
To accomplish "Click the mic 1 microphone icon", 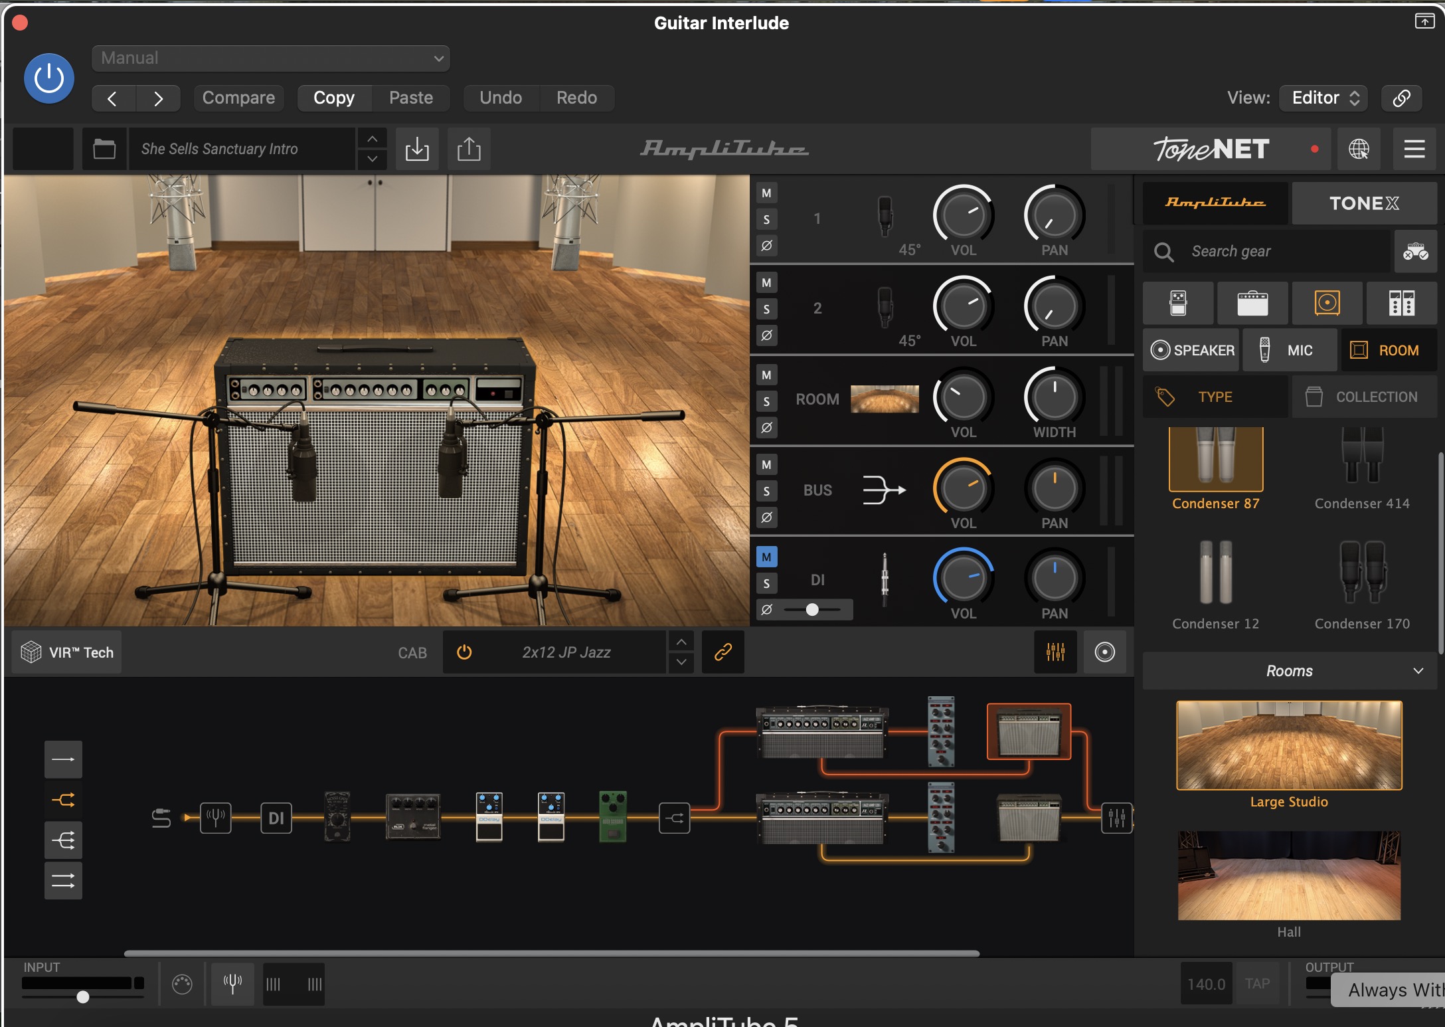I will click(885, 217).
